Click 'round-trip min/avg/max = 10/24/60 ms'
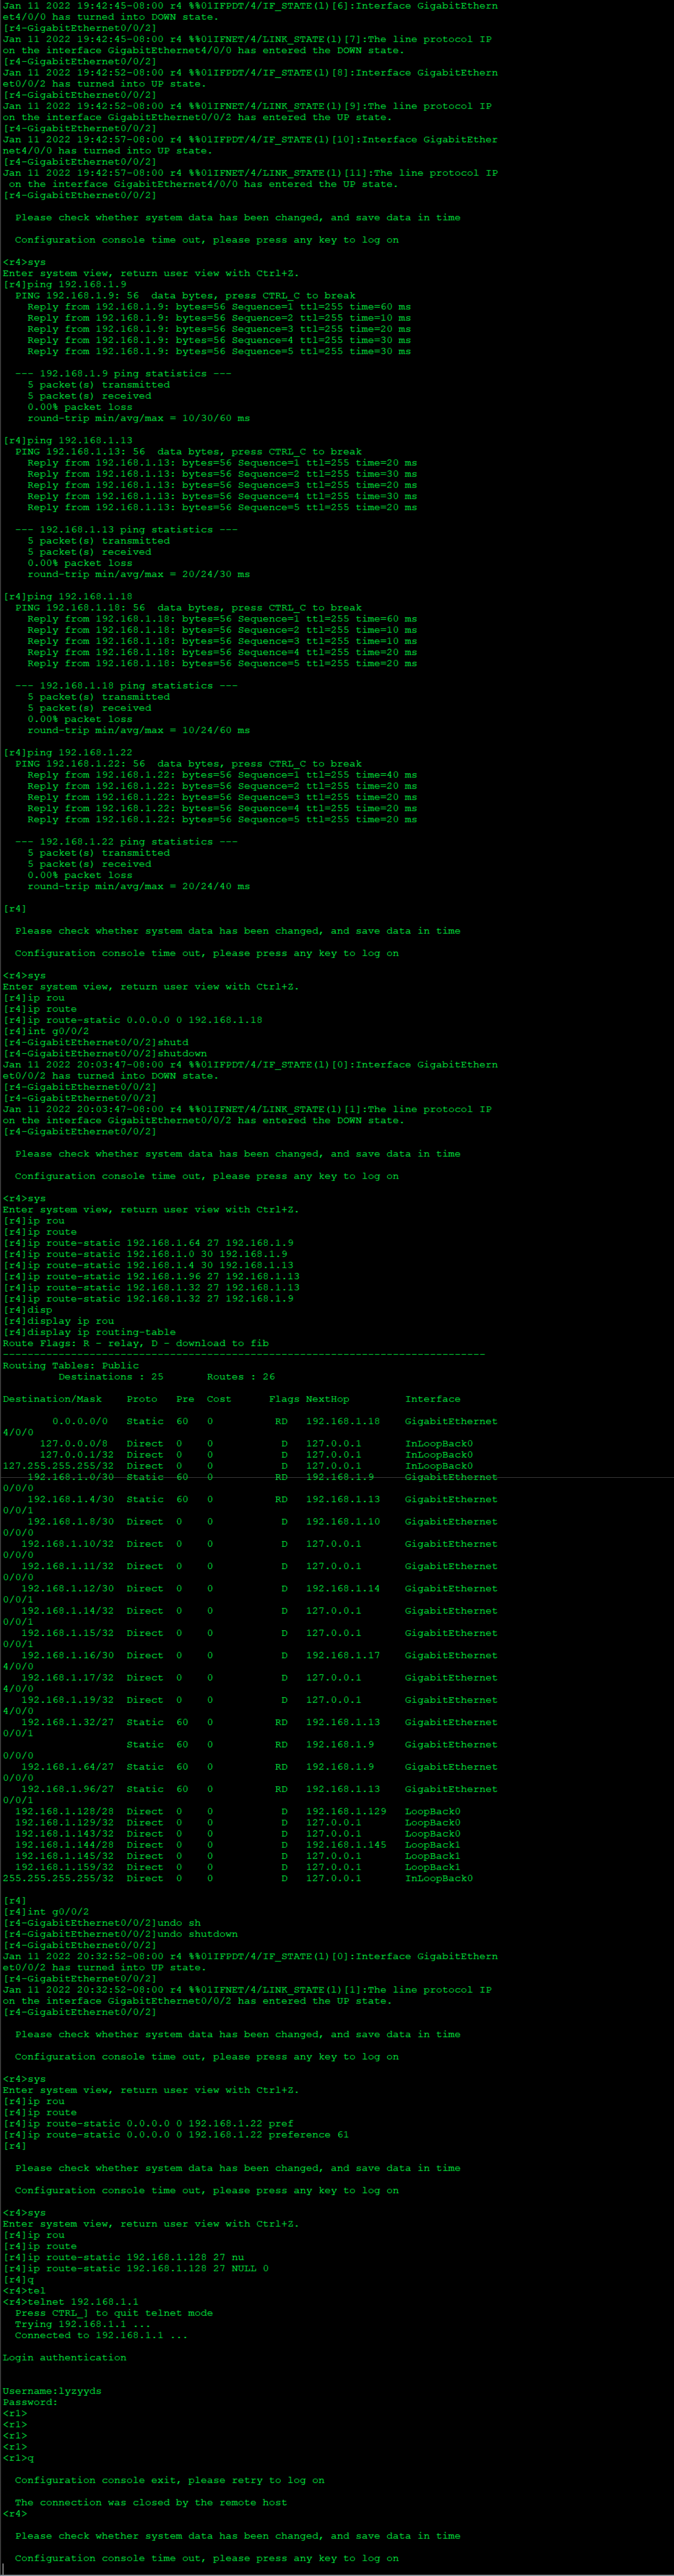The height and width of the screenshot is (2576, 674). pyautogui.click(x=139, y=730)
